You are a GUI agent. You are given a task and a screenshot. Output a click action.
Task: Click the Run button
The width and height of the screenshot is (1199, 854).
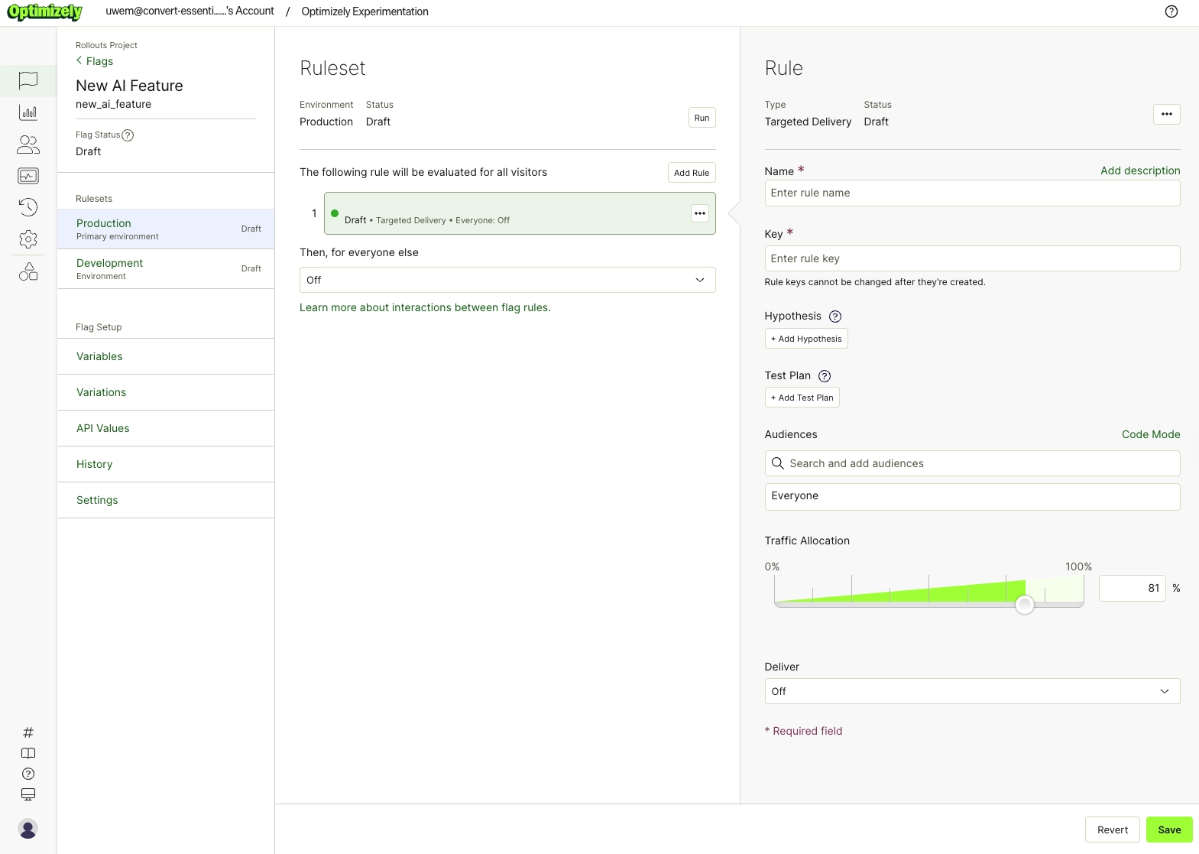[702, 118]
